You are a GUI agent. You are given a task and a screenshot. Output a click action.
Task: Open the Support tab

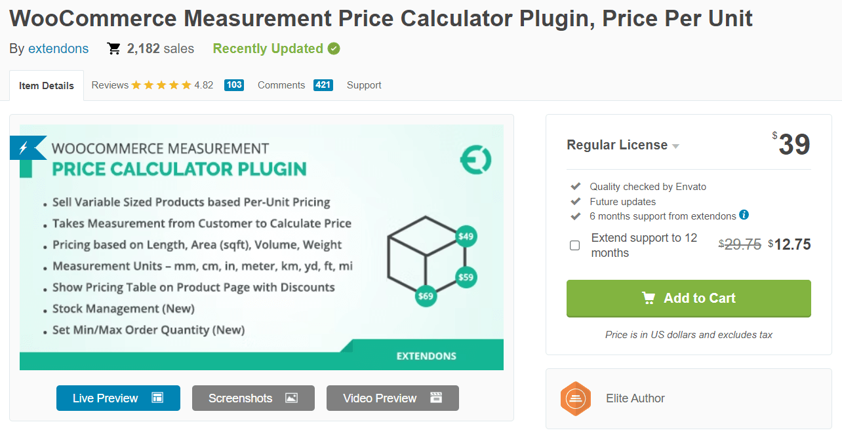364,85
